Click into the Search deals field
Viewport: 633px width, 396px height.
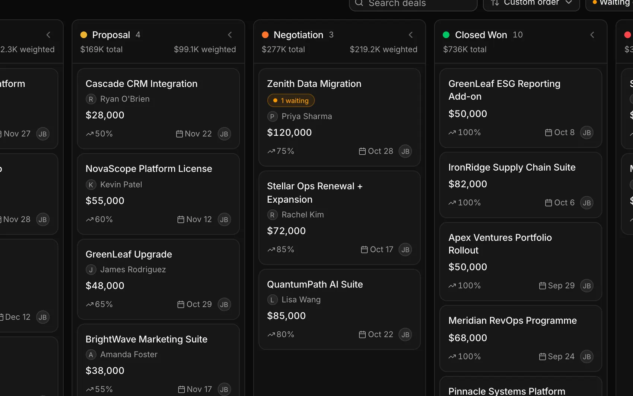click(413, 3)
